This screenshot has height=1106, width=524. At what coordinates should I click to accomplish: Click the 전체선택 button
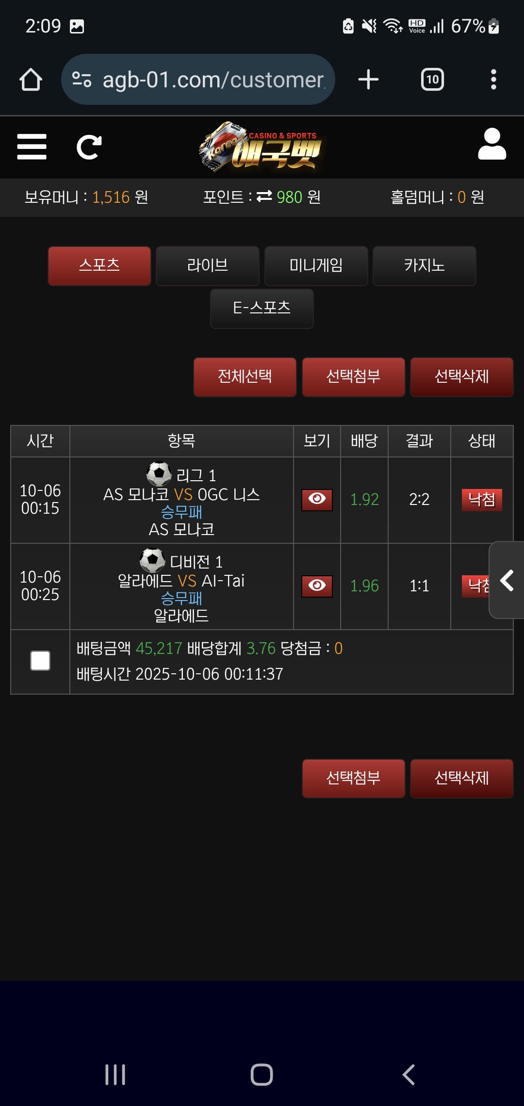245,376
